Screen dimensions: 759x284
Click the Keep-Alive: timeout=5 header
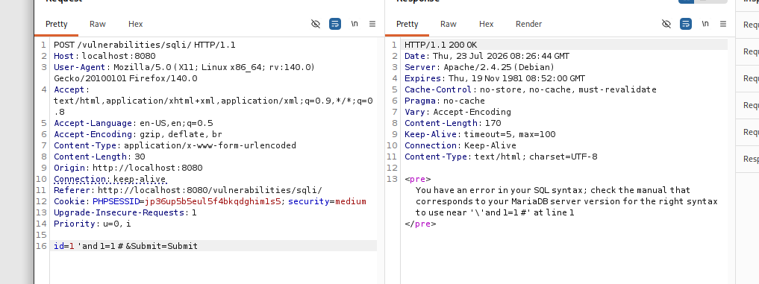[480, 134]
